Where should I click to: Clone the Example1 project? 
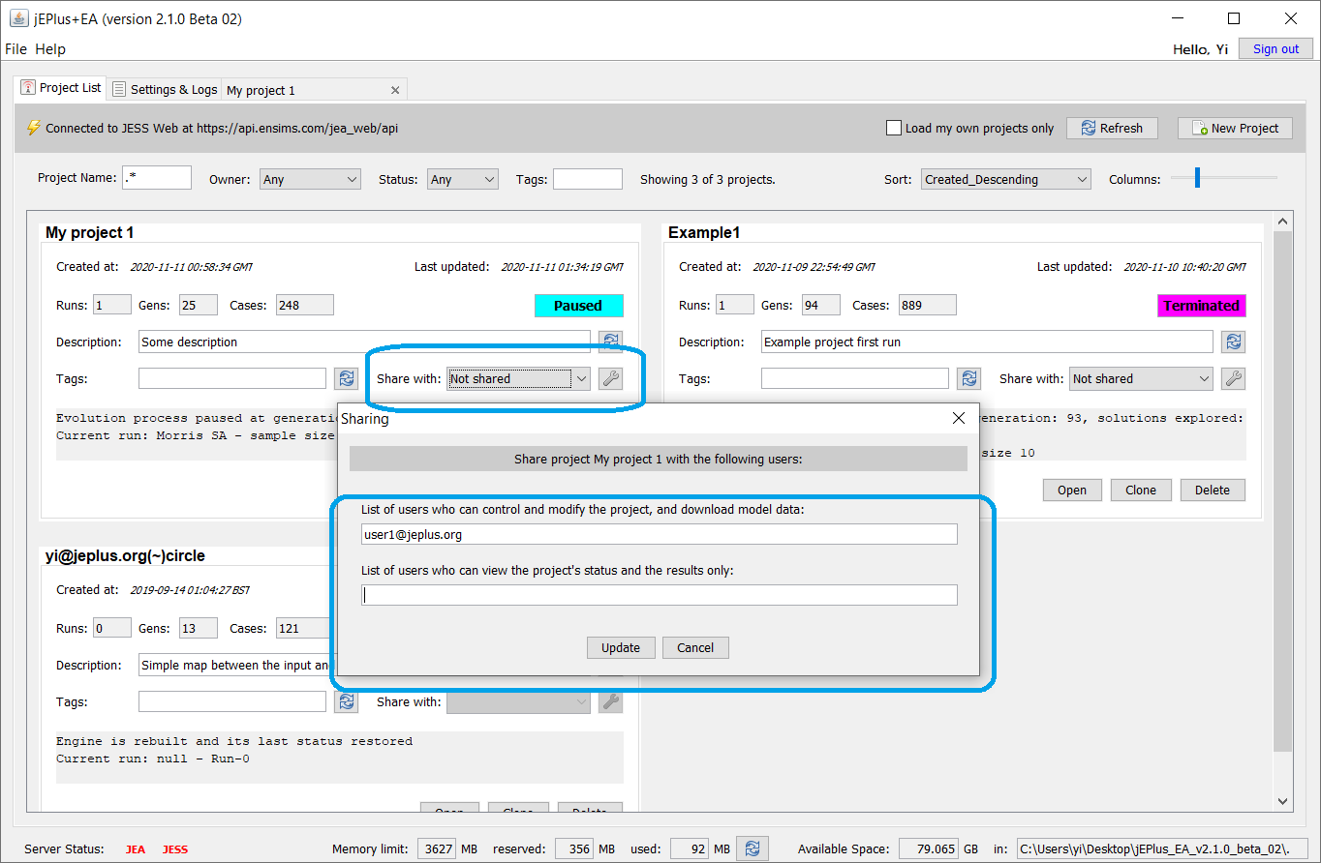point(1141,490)
